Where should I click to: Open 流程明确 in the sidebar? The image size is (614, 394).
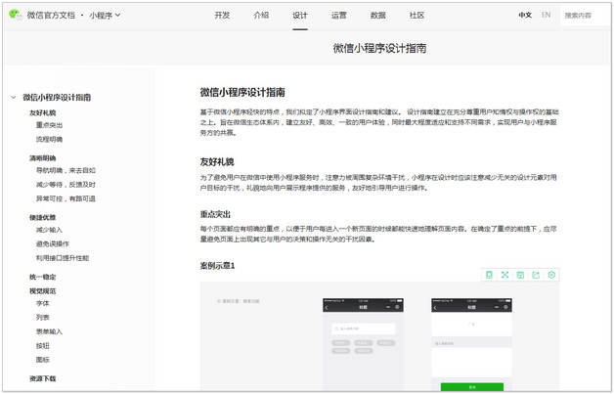point(49,140)
